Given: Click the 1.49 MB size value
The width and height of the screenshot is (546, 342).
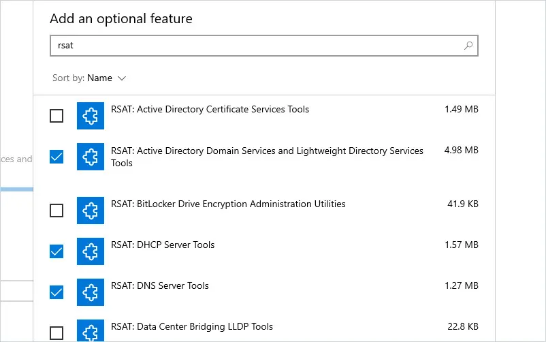Looking at the screenshot, I should [462, 109].
